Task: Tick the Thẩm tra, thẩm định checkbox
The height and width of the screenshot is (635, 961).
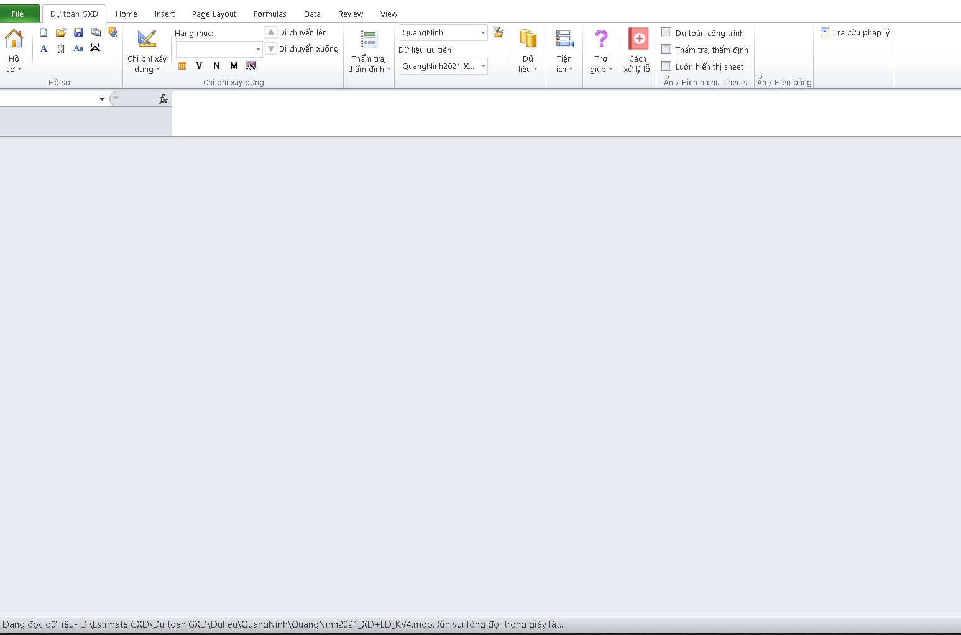Action: [666, 50]
